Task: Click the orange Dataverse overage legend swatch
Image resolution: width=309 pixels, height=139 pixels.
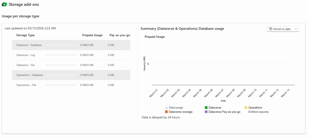Action: click(x=166, y=112)
